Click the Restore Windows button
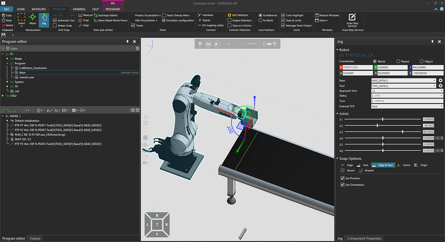 [x=327, y=15]
